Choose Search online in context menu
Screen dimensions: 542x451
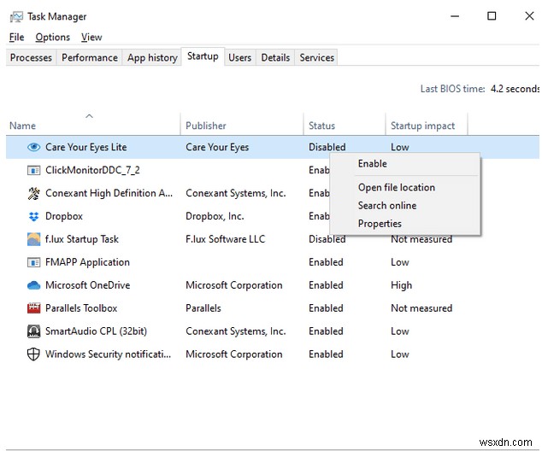pos(405,206)
